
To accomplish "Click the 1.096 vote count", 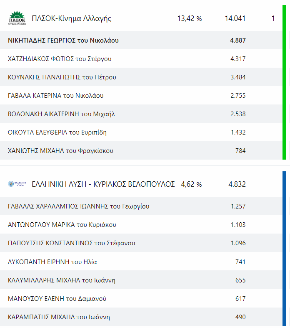I will click(x=238, y=243).
